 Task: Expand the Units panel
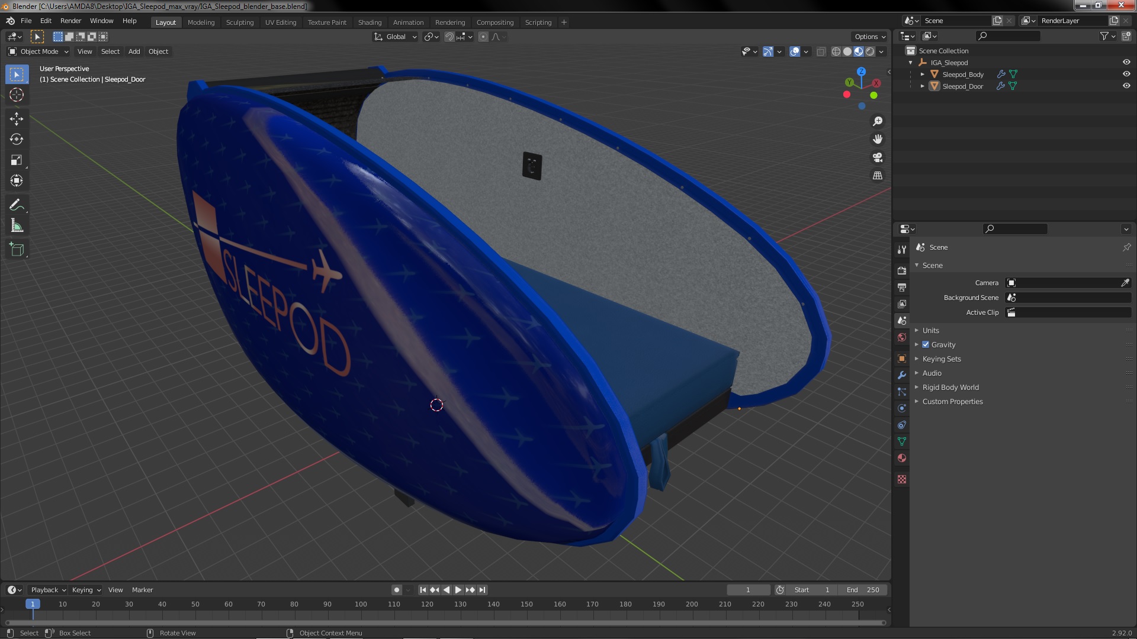tap(930, 330)
